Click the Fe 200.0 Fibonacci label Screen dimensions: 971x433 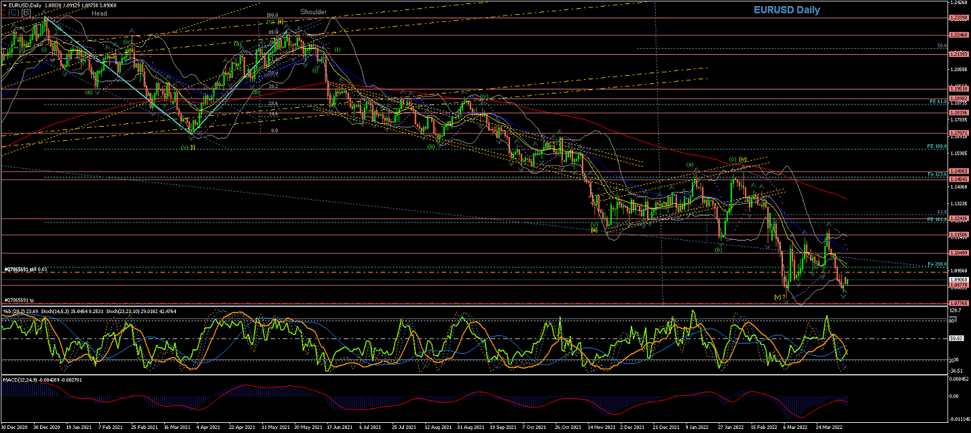[x=937, y=264]
